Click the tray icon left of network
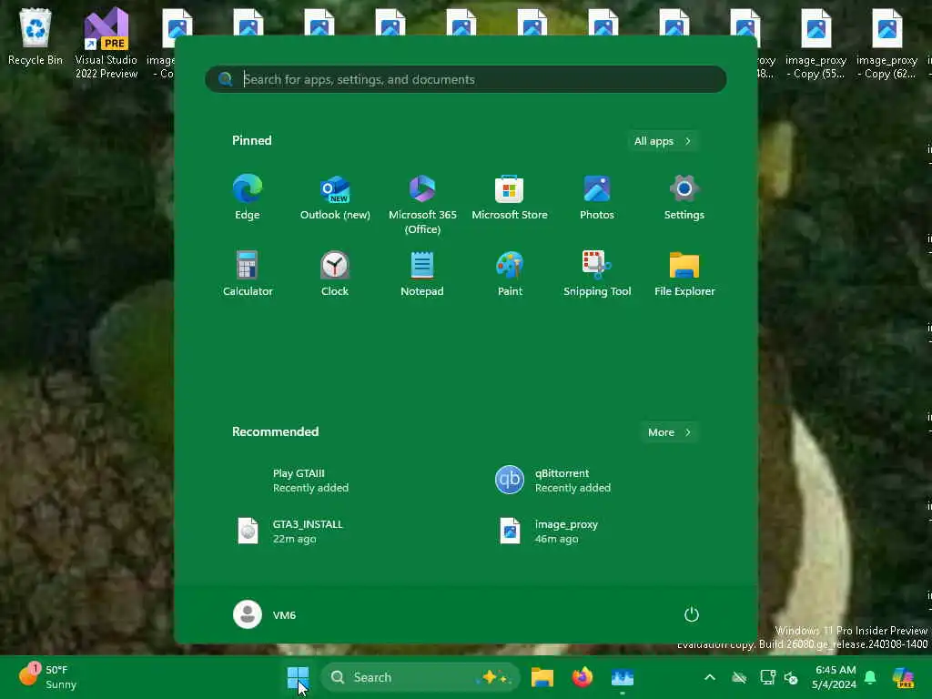This screenshot has height=699, width=932. click(739, 677)
